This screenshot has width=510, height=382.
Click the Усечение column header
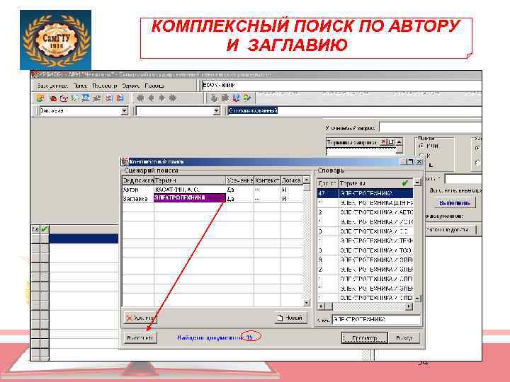point(239,180)
